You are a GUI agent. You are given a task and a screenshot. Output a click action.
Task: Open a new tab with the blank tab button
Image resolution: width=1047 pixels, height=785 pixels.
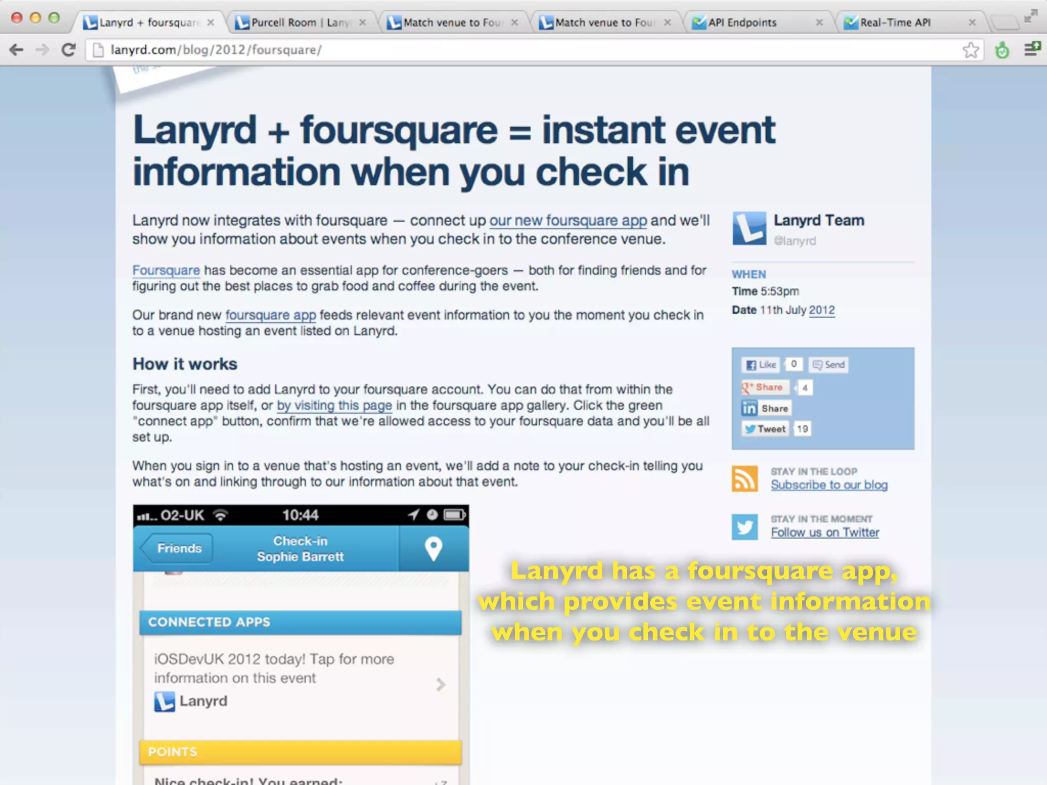tap(1004, 22)
